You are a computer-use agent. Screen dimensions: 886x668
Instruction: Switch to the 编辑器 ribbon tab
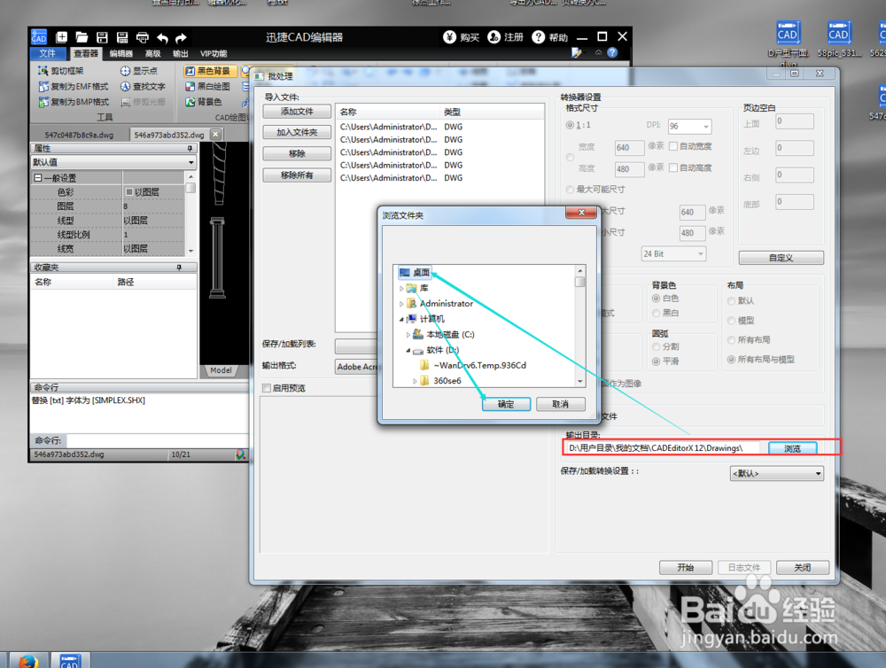point(120,54)
